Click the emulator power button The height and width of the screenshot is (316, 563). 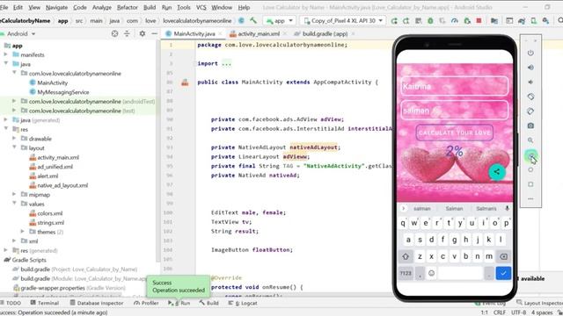(530, 53)
